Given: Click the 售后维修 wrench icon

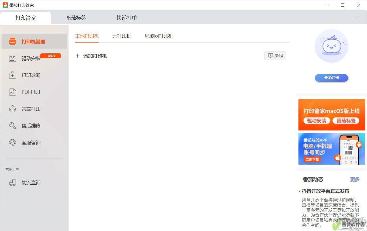Looking at the screenshot, I should 12,126.
